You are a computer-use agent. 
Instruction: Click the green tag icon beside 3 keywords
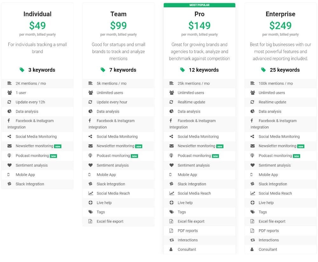tap(22, 70)
